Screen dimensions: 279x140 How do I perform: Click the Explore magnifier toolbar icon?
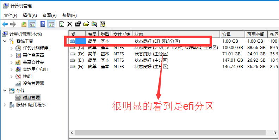coord(94,24)
